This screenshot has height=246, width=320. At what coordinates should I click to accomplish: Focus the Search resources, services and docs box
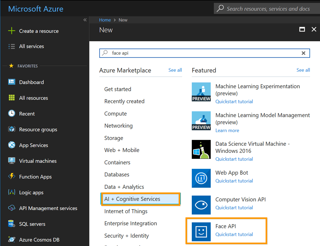(268, 9)
